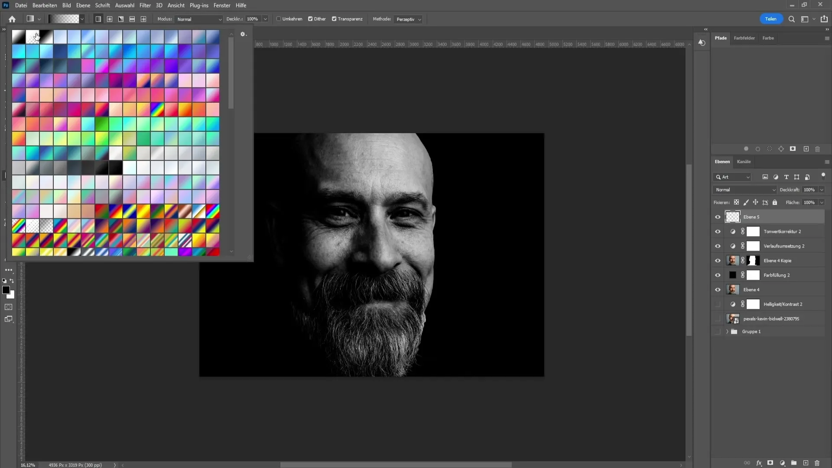Image resolution: width=832 pixels, height=468 pixels.
Task: Switch to the Farbfelder tab
Action: [744, 38]
